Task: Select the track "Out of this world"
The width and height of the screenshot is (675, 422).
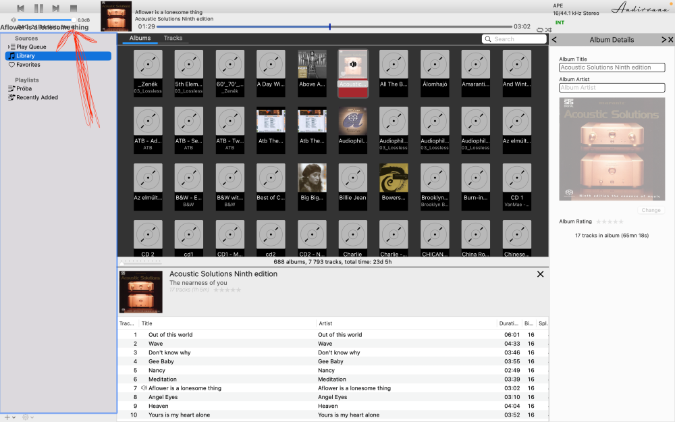Action: (x=333, y=335)
